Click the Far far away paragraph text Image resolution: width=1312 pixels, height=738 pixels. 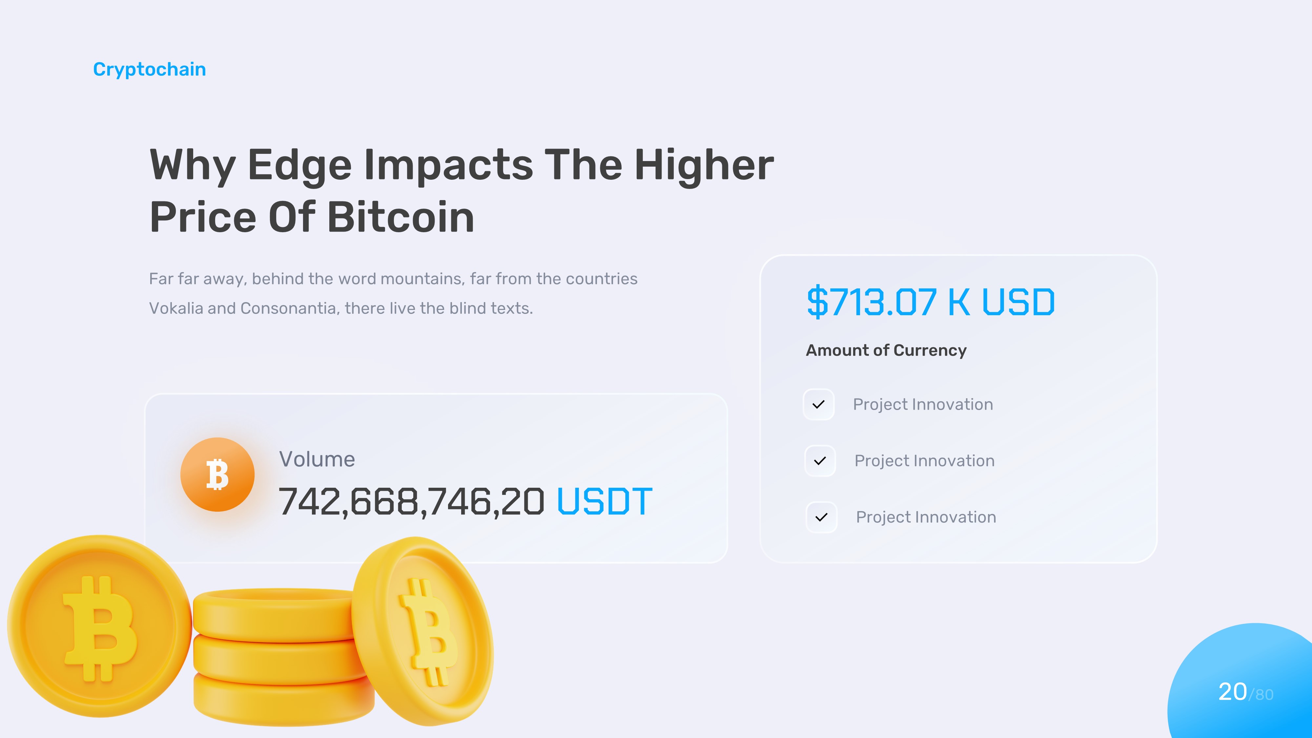coord(393,293)
